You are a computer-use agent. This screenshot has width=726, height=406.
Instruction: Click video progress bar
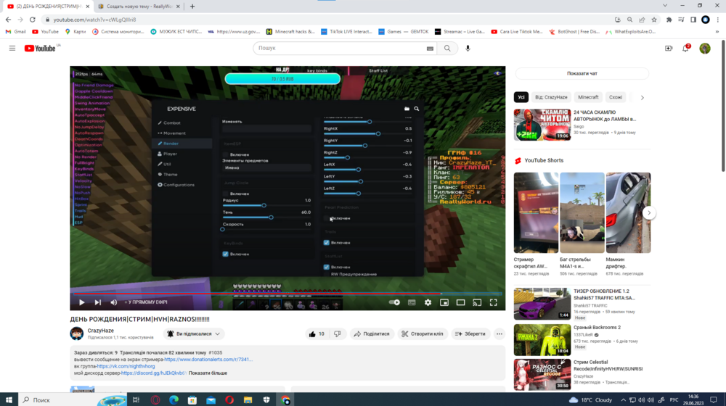(287, 294)
